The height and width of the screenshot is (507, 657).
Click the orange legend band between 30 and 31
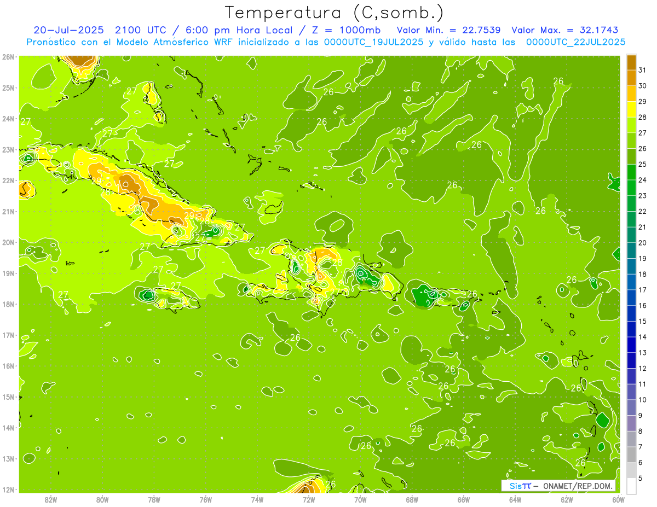(631, 78)
